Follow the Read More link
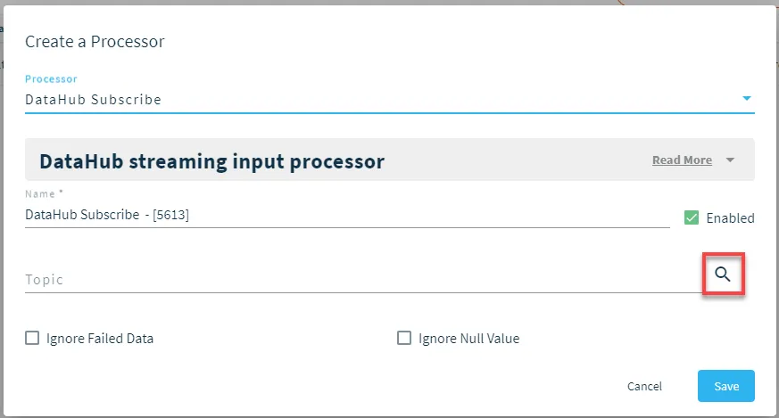 pyautogui.click(x=682, y=160)
